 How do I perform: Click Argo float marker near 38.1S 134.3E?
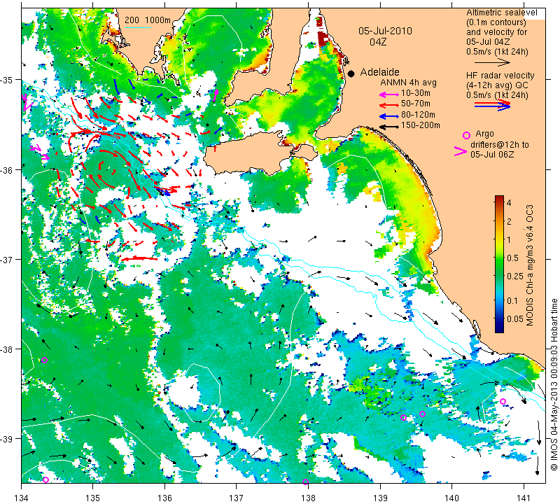[44, 360]
